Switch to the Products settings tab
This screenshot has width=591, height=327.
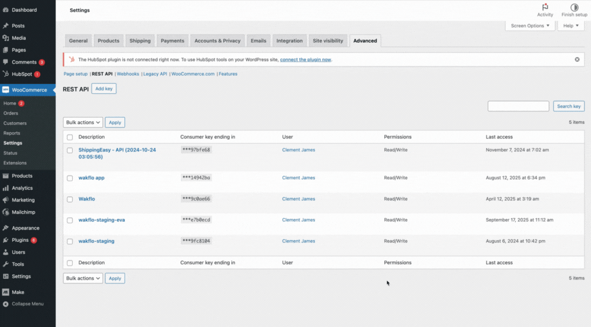tap(109, 41)
